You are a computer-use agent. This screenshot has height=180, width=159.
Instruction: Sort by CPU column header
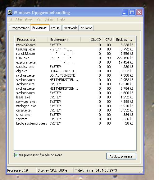coord(108,40)
